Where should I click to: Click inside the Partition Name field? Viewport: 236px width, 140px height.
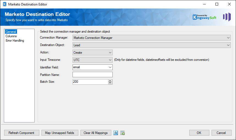pos(92,75)
